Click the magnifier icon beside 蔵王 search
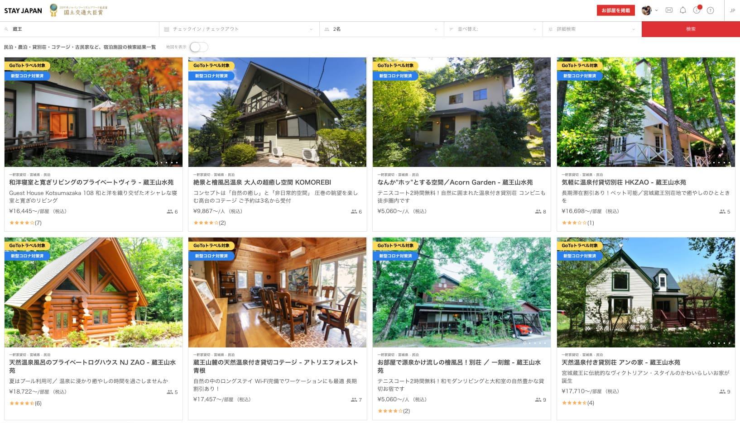 coord(6,29)
